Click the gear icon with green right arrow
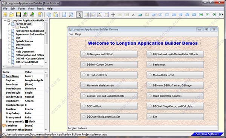Screen dimensions: 226x138 point(32,15)
